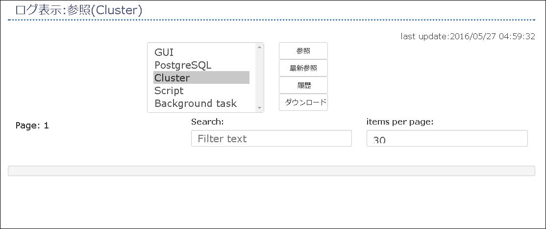
Task: Choose the highlighted Cluster log entry
Action: click(201, 78)
